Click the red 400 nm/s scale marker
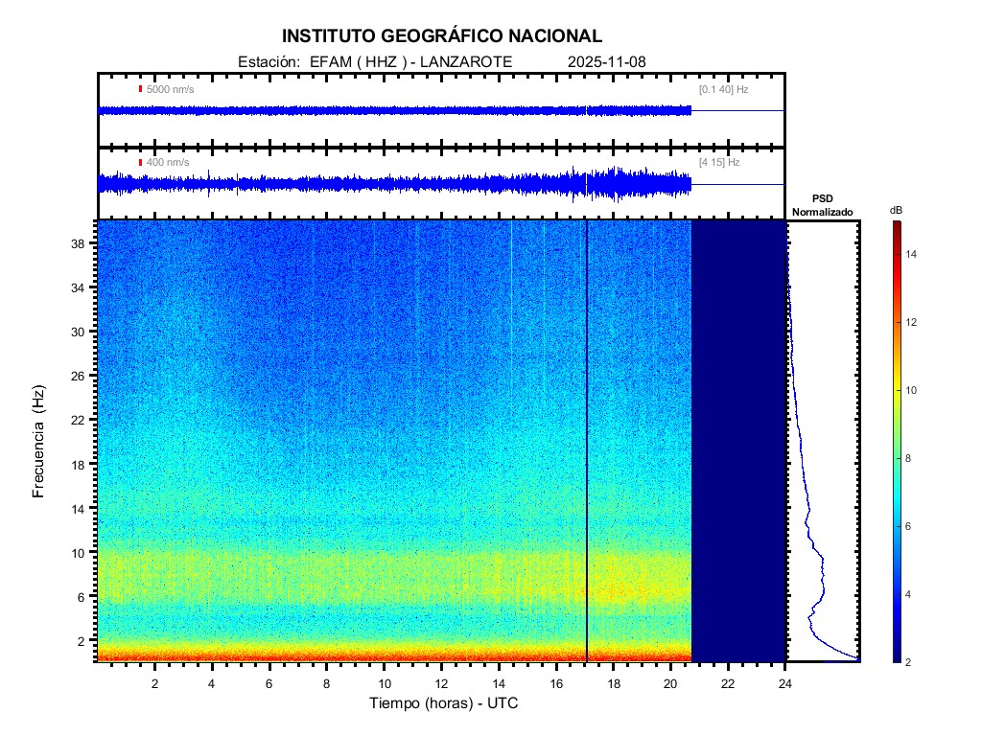 tap(140, 163)
